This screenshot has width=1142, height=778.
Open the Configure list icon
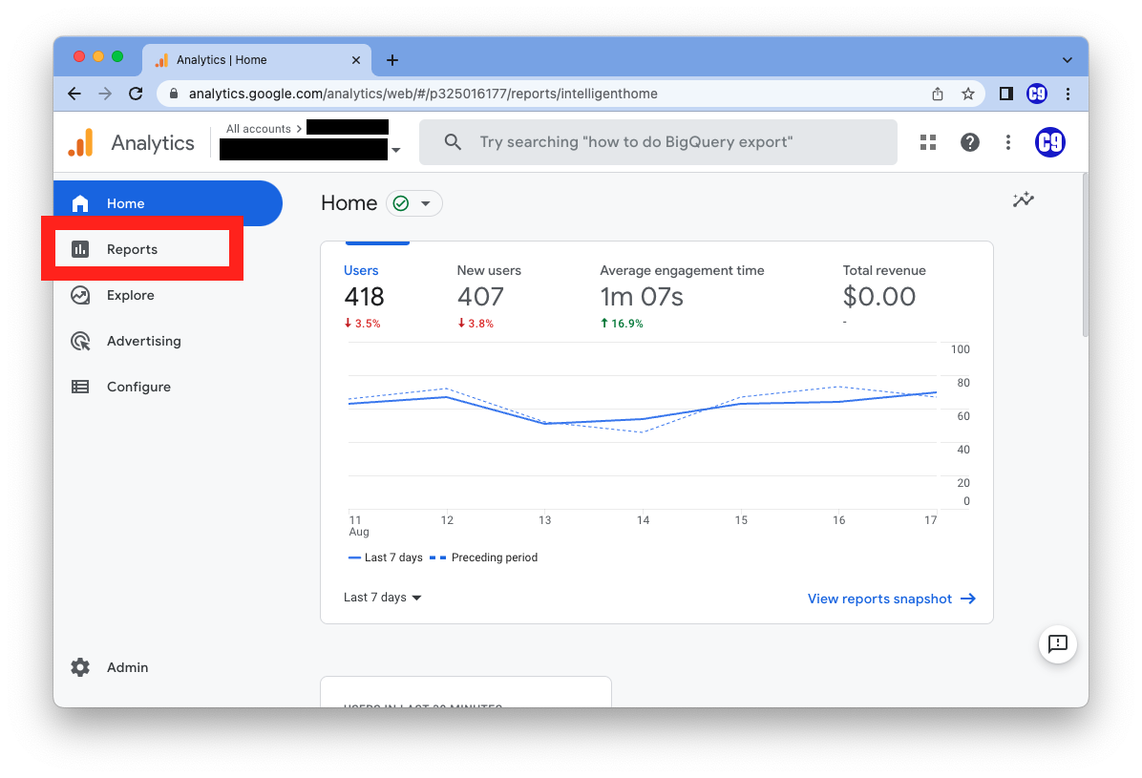pyautogui.click(x=80, y=387)
